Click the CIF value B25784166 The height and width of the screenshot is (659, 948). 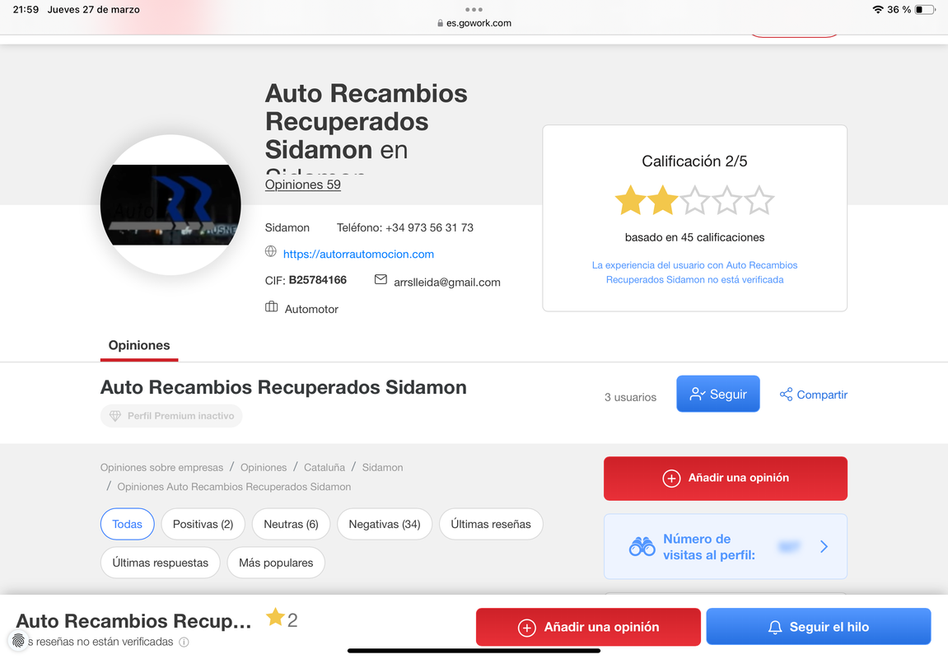tap(317, 280)
